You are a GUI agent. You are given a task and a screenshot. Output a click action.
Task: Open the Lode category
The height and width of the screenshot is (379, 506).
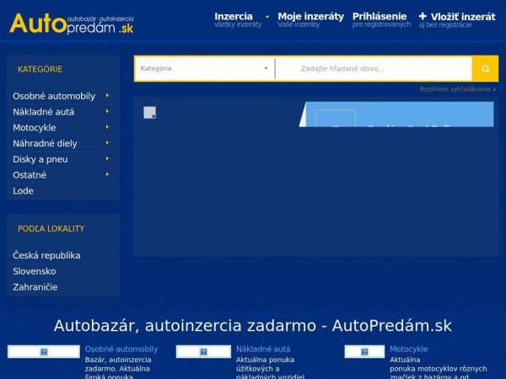pyautogui.click(x=23, y=191)
